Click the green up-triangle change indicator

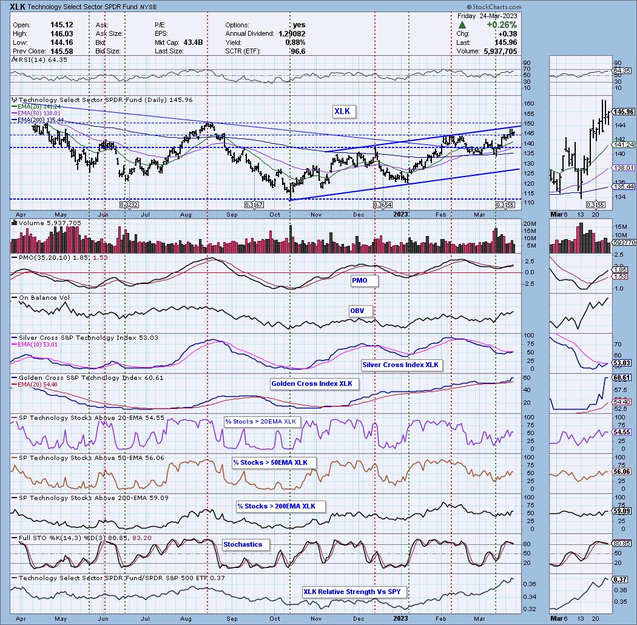pos(462,25)
